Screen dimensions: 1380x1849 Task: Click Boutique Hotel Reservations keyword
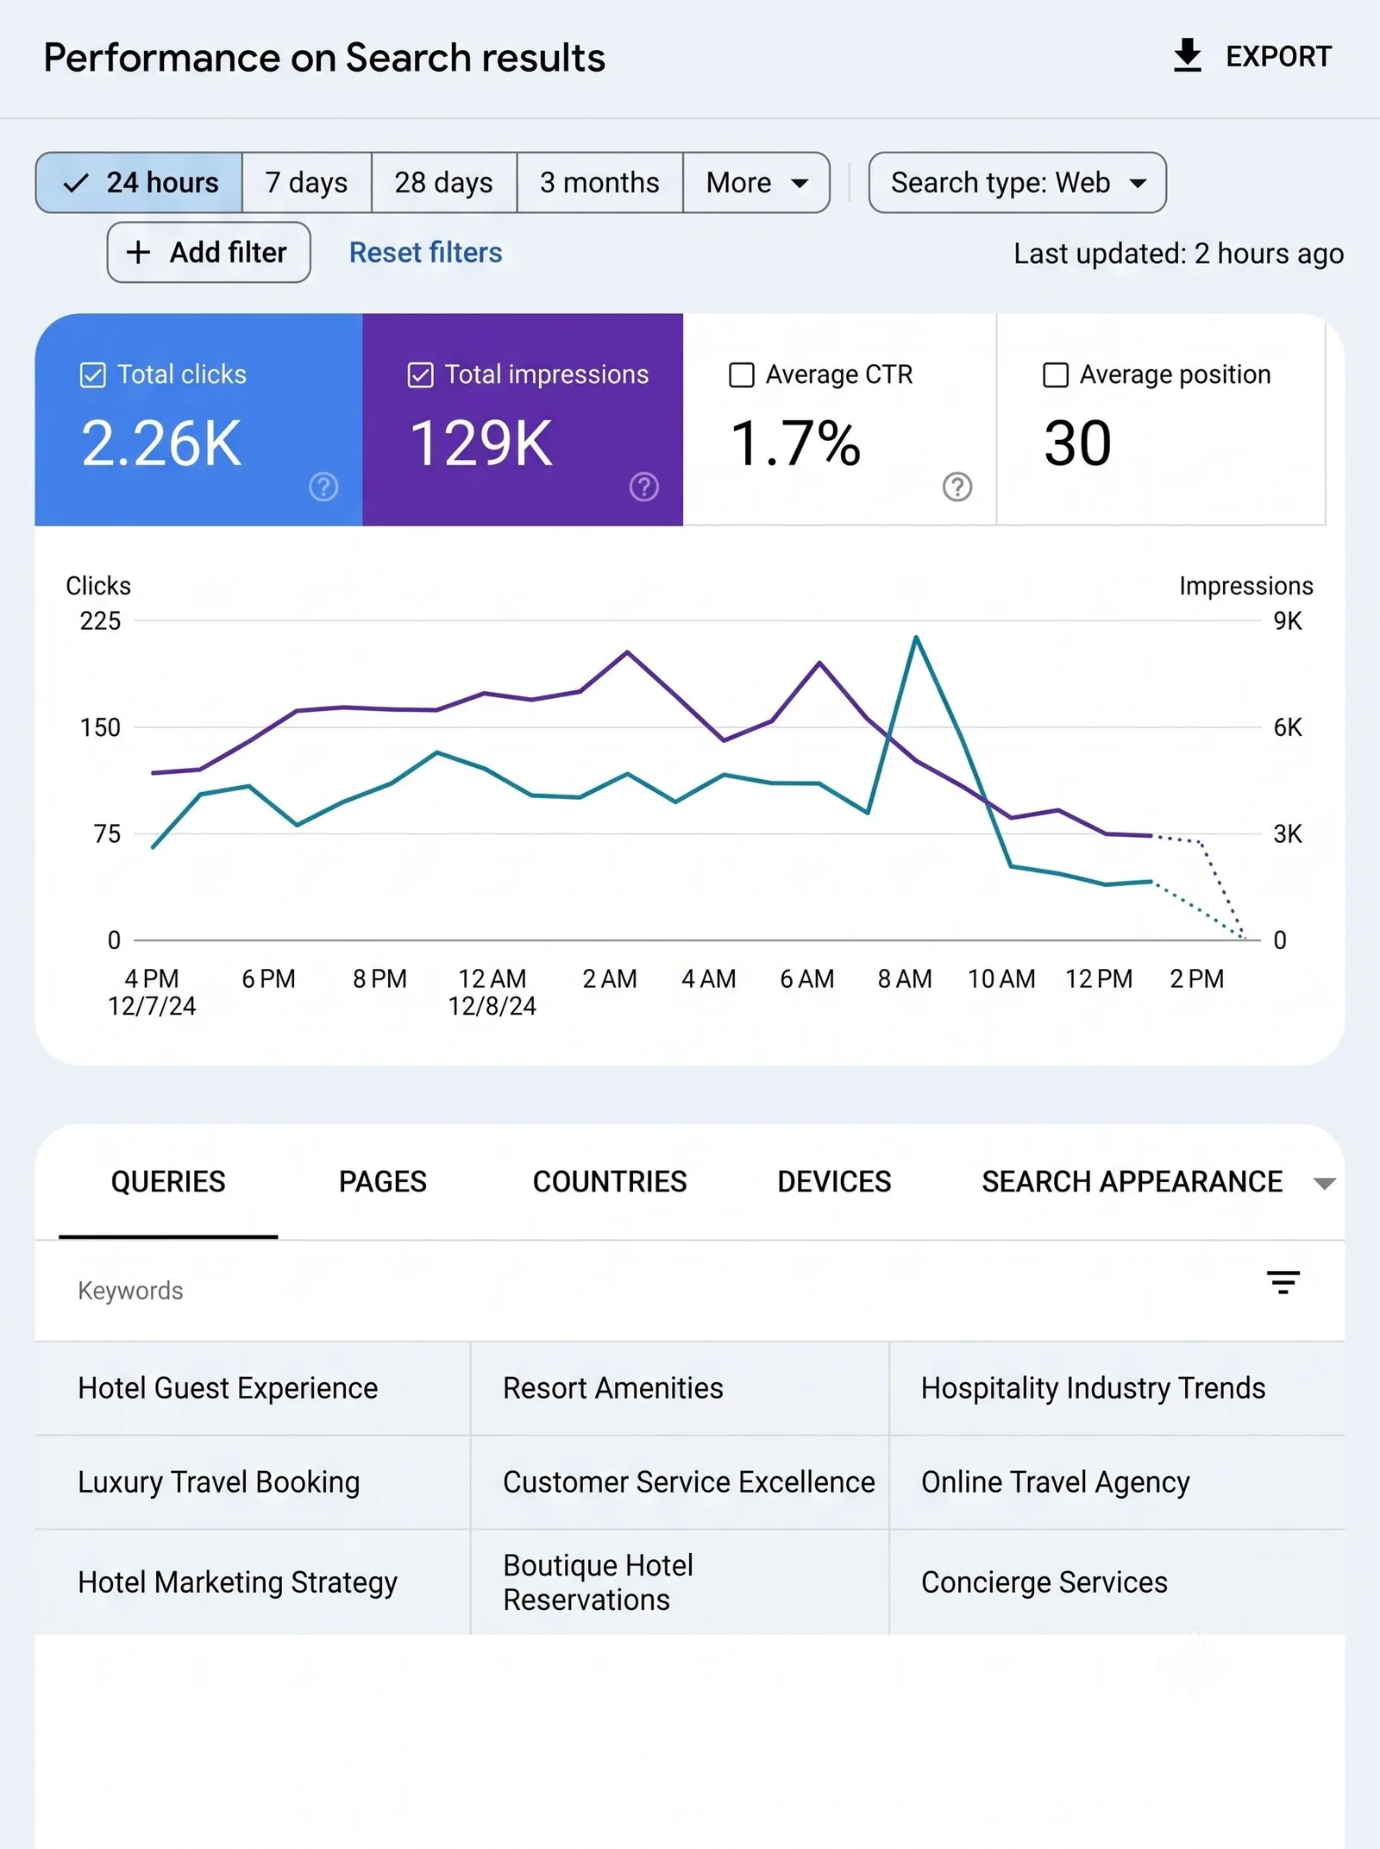pos(598,1582)
